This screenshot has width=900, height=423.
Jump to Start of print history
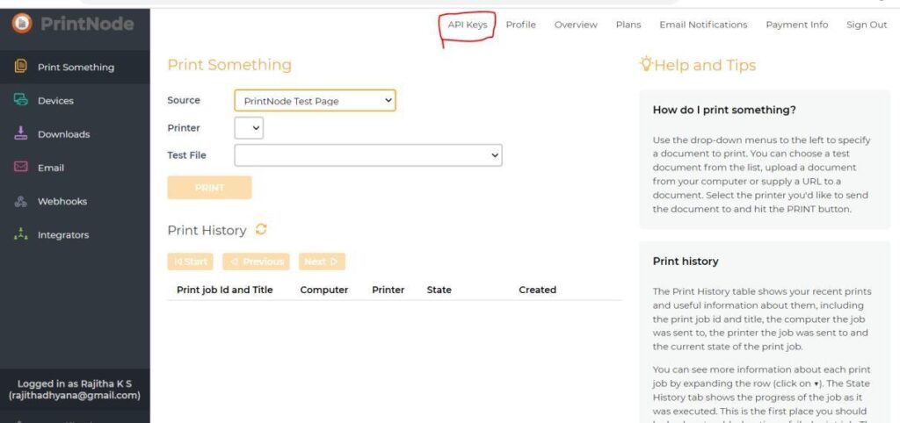pyautogui.click(x=190, y=262)
